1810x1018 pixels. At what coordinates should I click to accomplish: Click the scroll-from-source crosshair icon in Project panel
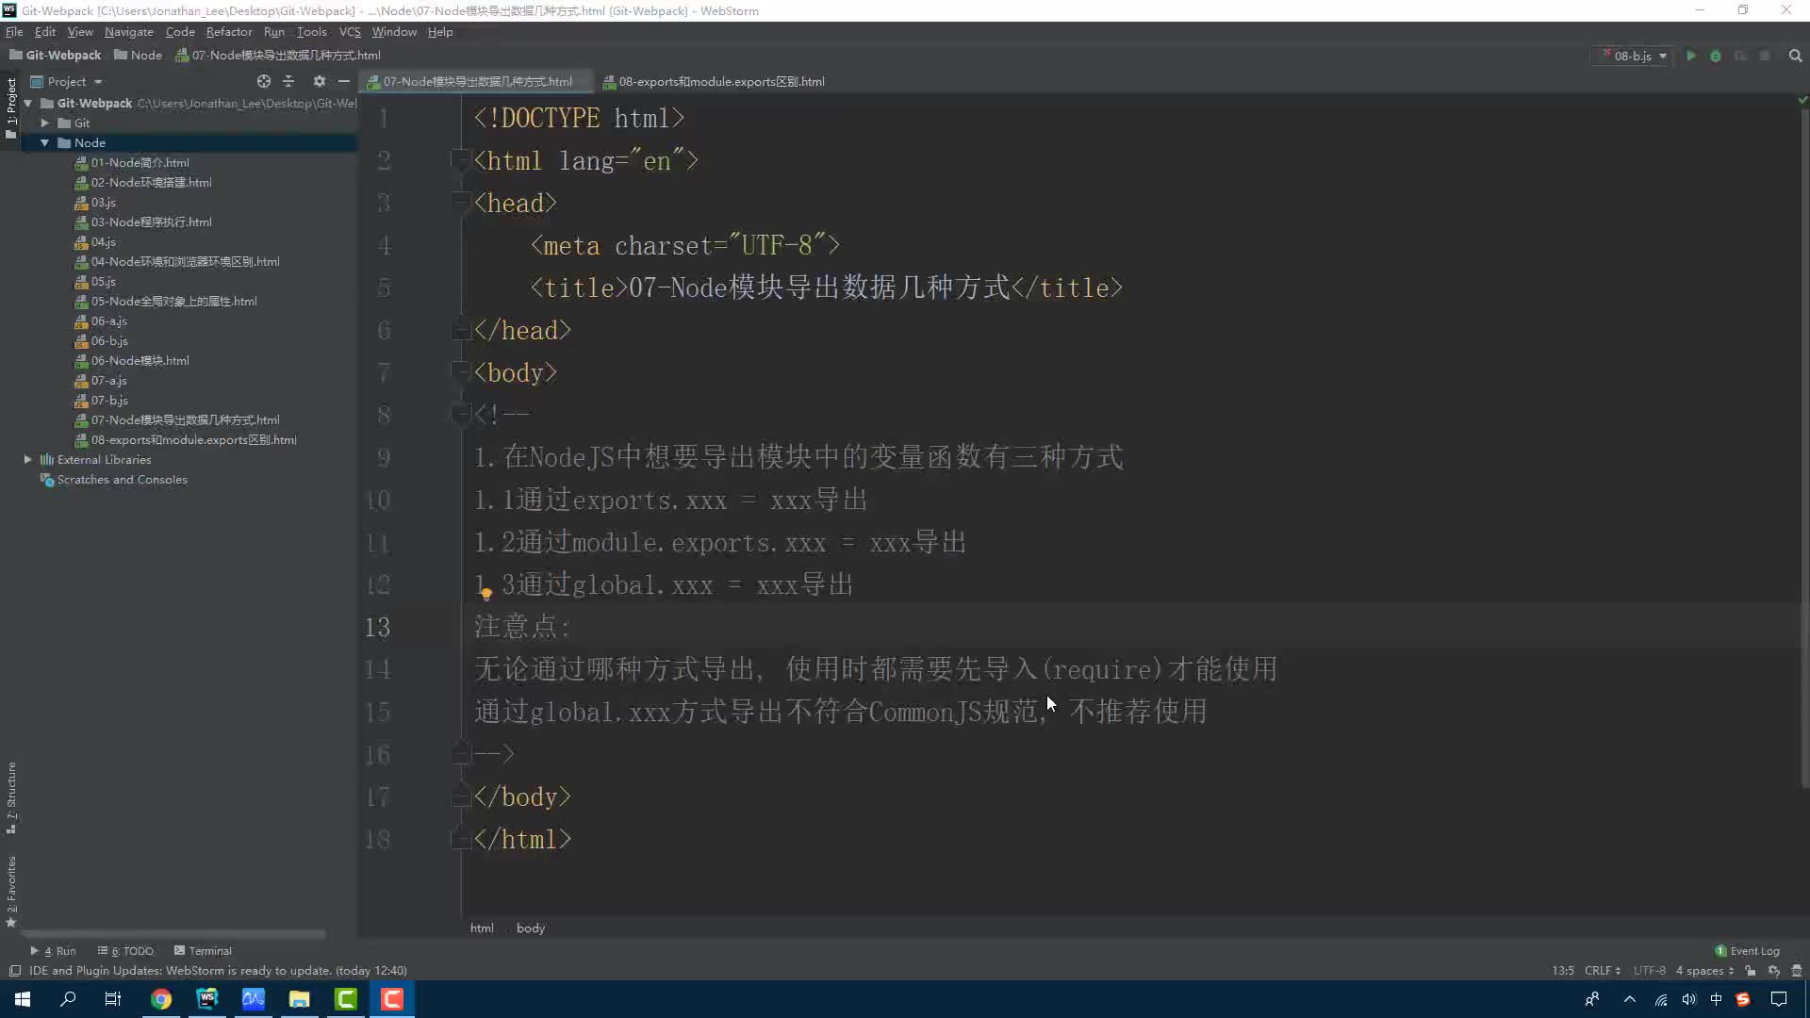[x=264, y=81]
